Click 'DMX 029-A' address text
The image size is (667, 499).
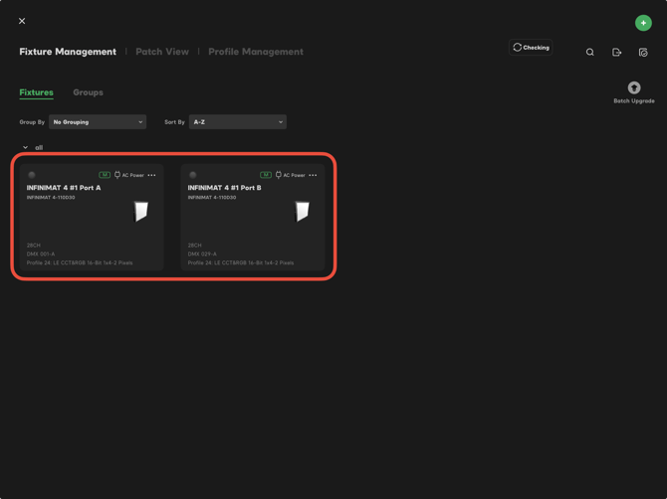coord(202,253)
